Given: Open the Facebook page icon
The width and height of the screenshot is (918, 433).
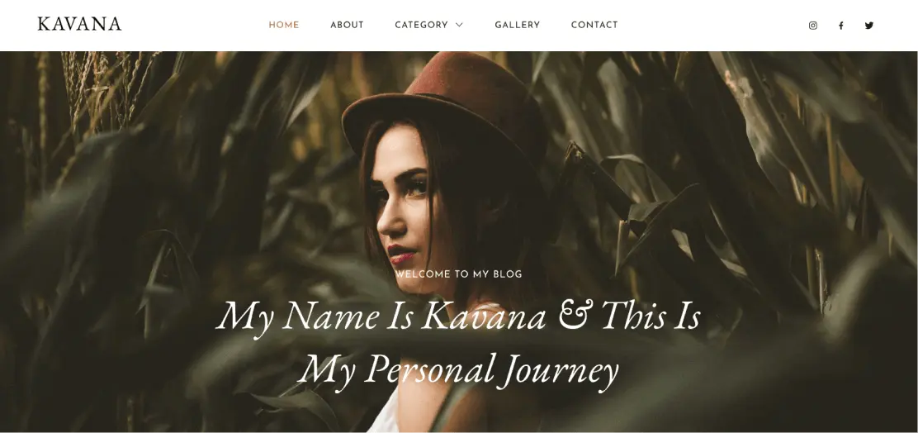Looking at the screenshot, I should 840,25.
